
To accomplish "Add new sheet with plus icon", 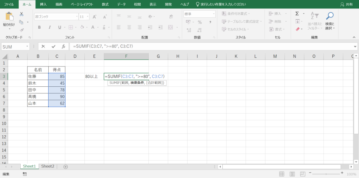I will coord(66,166).
